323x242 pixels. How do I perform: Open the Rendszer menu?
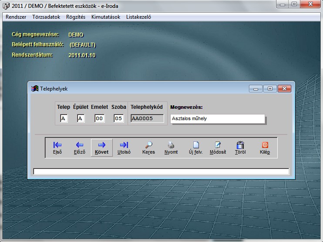coord(16,17)
